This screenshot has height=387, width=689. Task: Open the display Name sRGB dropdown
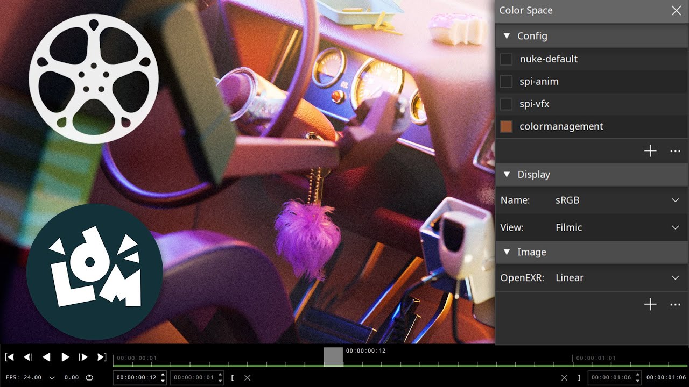click(618, 200)
